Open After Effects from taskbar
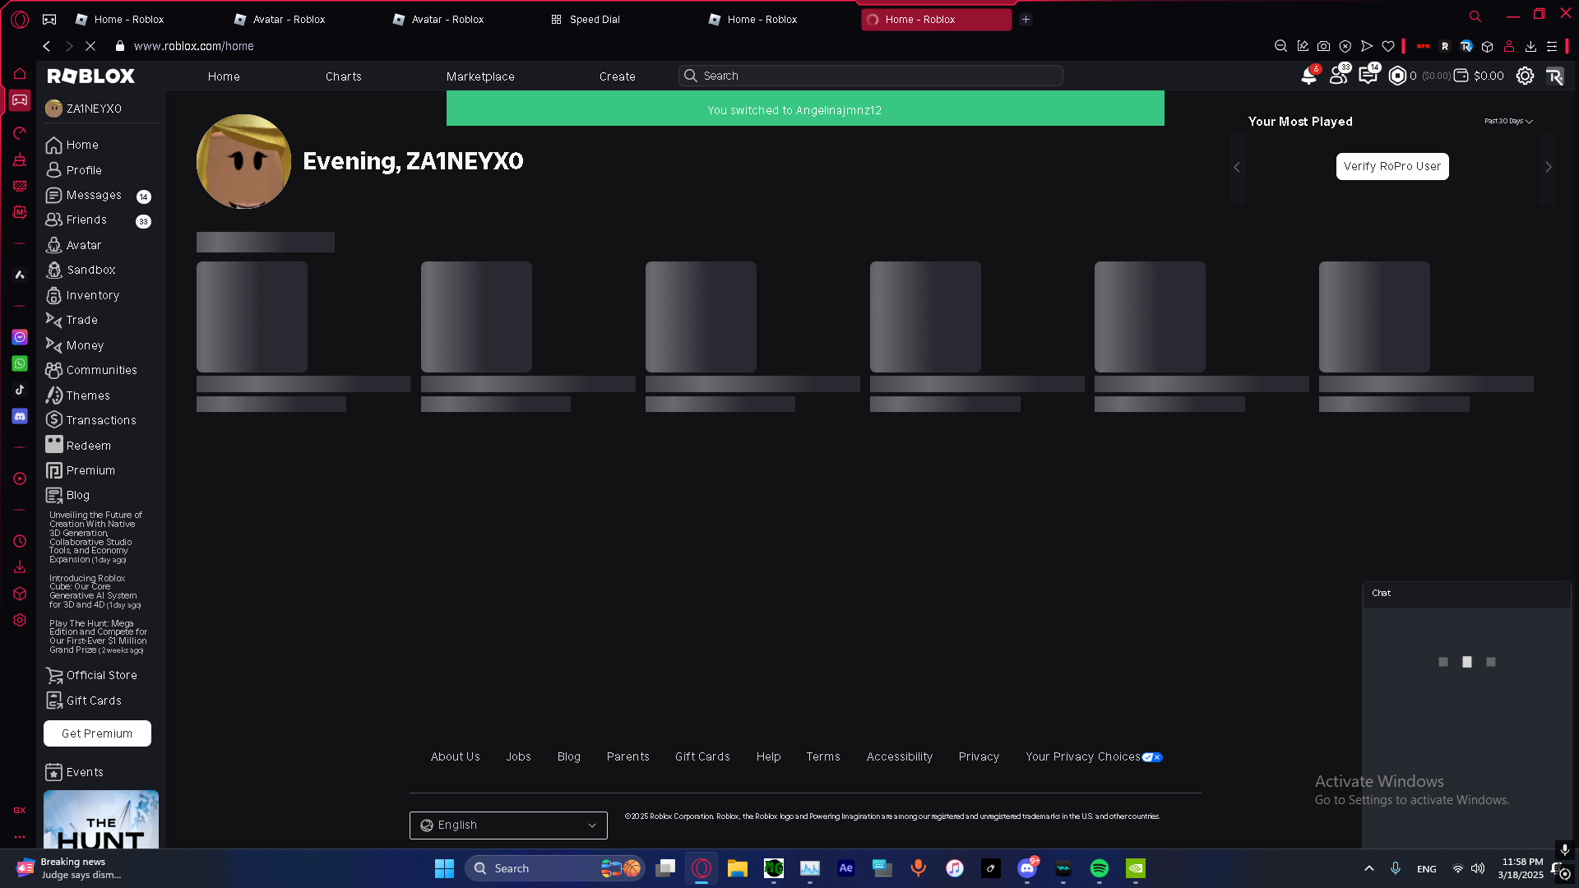This screenshot has height=888, width=1579. click(x=846, y=868)
